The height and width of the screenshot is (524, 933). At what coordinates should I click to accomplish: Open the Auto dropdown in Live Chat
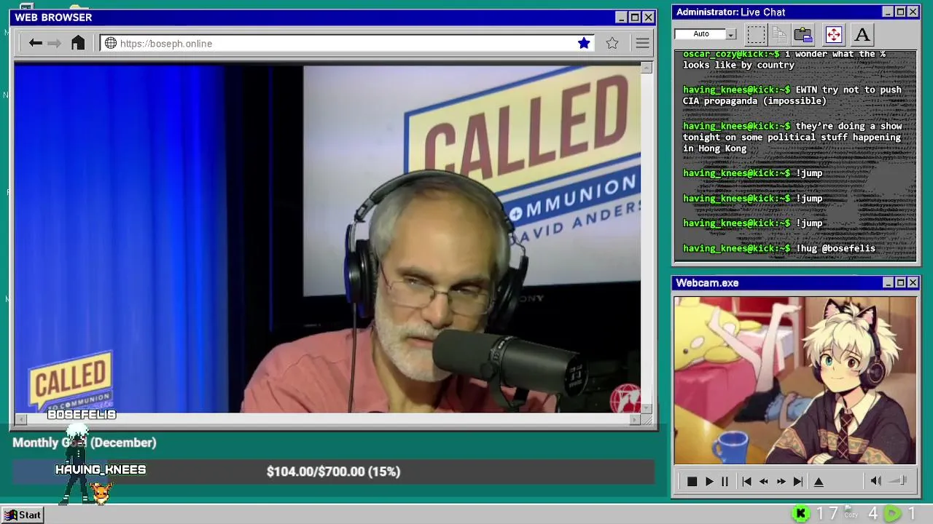pyautogui.click(x=731, y=34)
